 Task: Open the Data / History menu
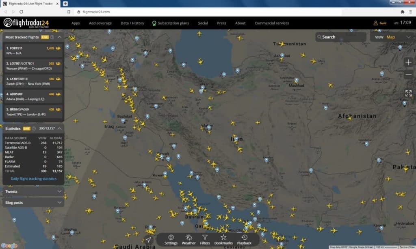[x=132, y=23]
